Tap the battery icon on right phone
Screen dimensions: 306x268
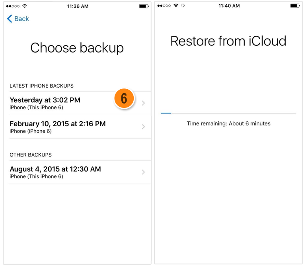click(295, 6)
